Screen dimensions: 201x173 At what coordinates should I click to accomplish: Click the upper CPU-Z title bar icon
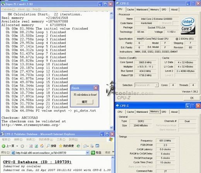[x=118, y=3]
